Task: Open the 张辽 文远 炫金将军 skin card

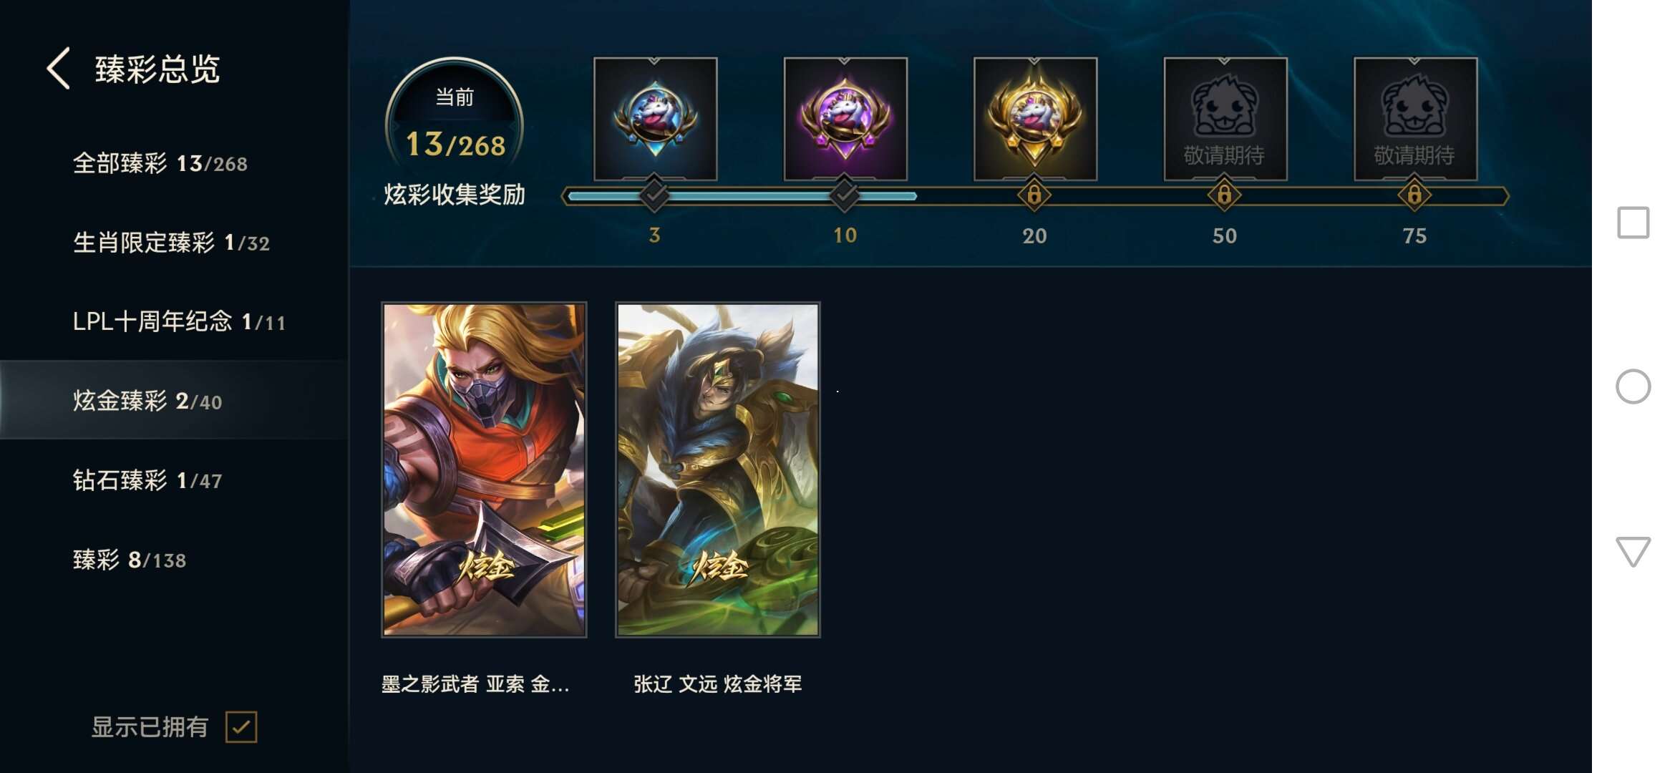Action: pyautogui.click(x=718, y=470)
